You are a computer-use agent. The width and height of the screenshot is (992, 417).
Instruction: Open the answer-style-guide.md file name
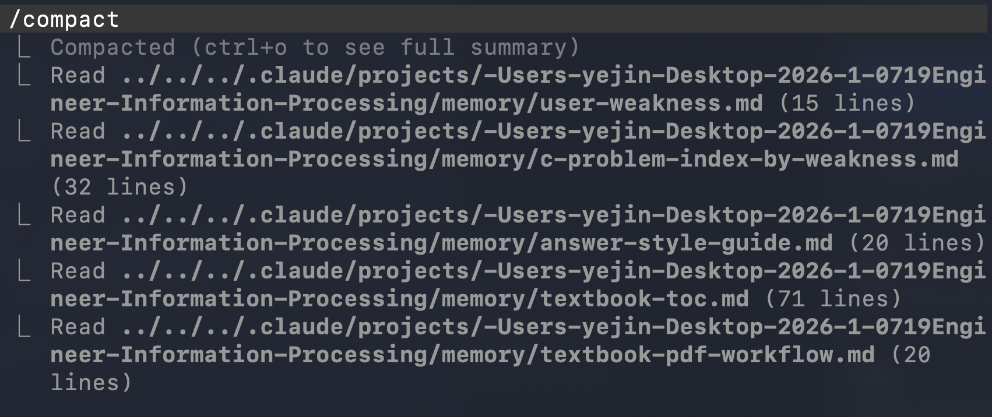coord(687,243)
